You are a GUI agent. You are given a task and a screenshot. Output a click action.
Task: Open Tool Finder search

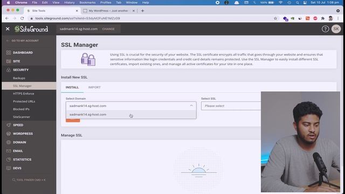[29, 180]
